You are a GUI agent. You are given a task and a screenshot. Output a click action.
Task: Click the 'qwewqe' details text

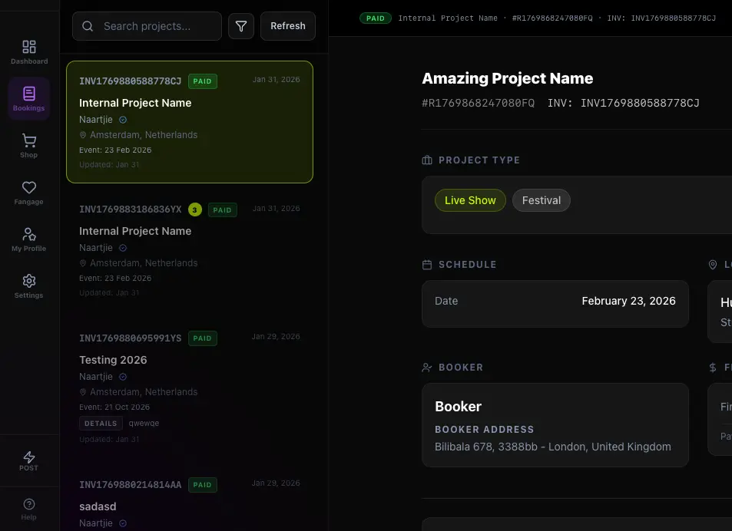tap(144, 424)
